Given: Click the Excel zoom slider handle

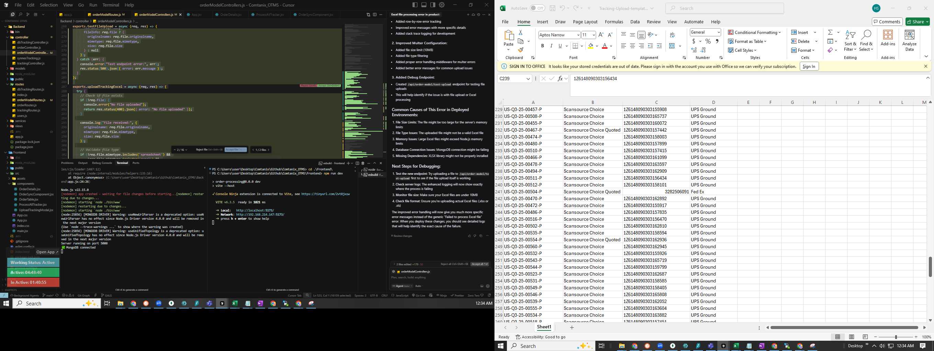Looking at the screenshot, I should tap(896, 337).
